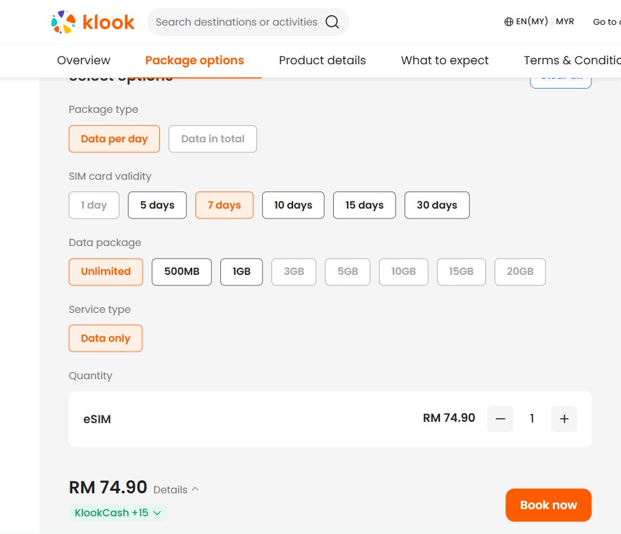Viewport: 621px width, 534px height.
Task: Click the Klook logo
Action: tap(92, 22)
